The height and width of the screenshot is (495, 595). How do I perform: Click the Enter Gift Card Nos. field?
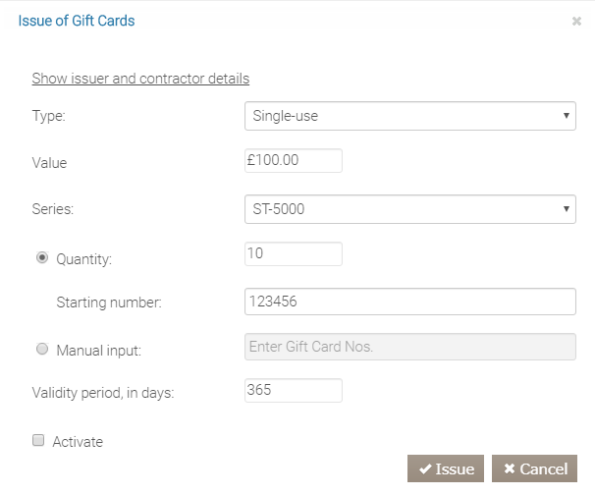409,348
